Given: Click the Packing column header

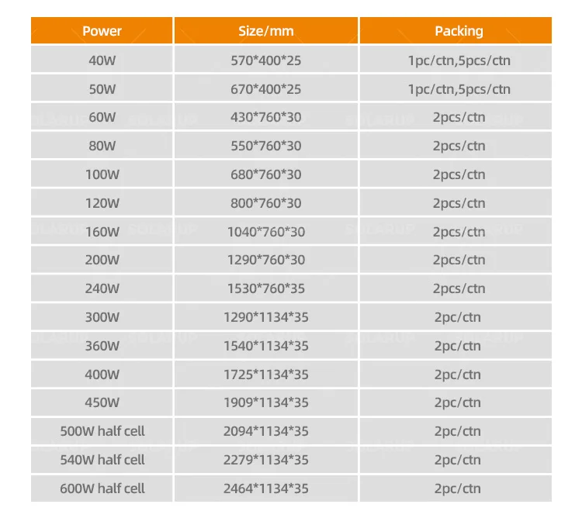Looking at the screenshot, I should click(x=459, y=31).
